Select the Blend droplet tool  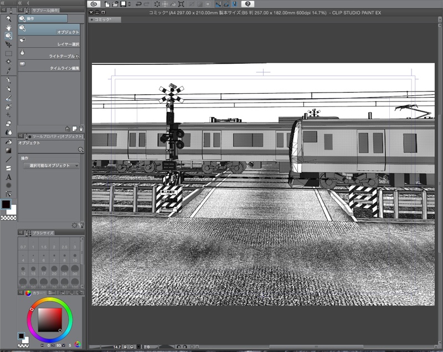pos(9,132)
